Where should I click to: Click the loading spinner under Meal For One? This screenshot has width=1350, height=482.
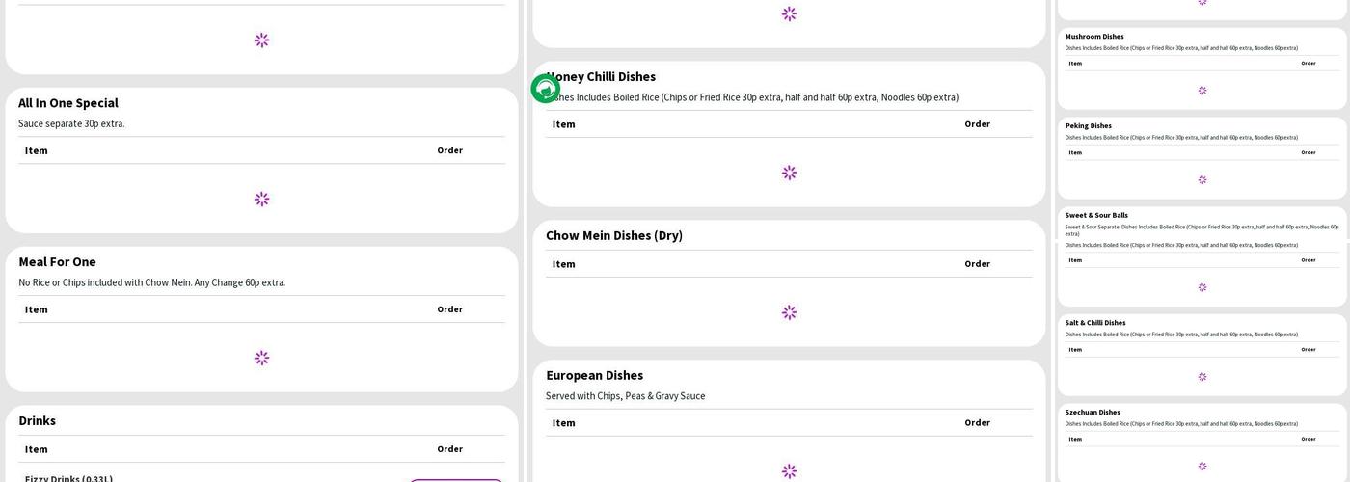click(x=261, y=358)
